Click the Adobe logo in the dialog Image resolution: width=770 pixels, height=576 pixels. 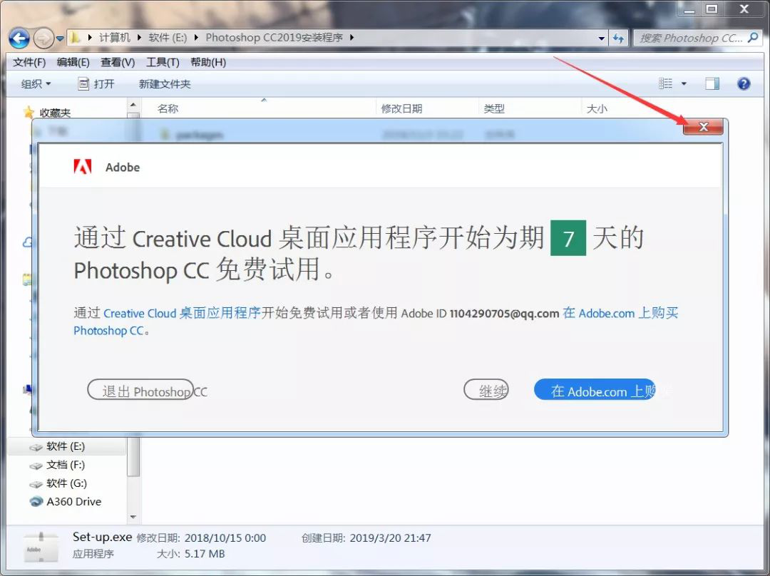(x=83, y=167)
